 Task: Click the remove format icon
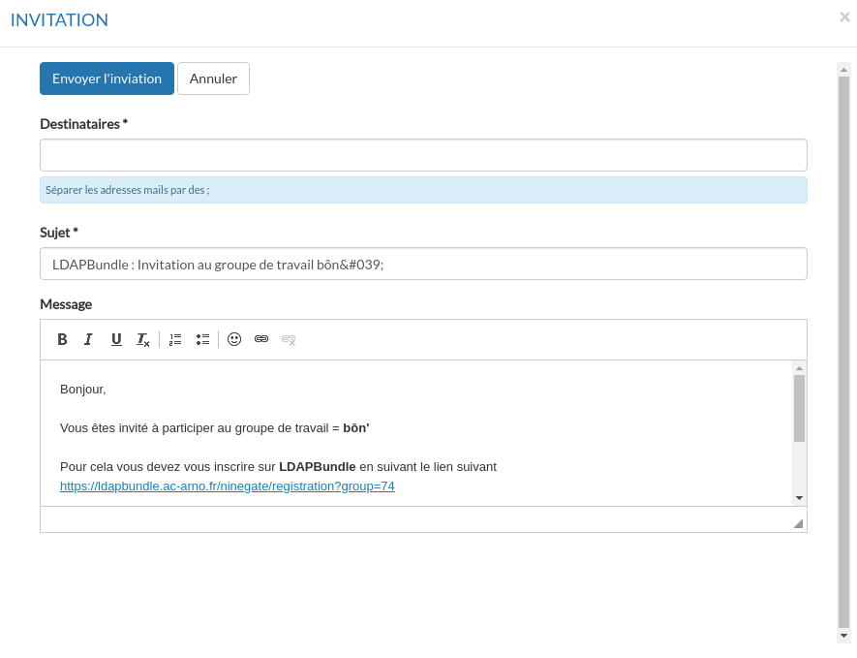click(142, 339)
